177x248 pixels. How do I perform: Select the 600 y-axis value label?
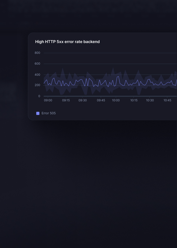click(37, 64)
